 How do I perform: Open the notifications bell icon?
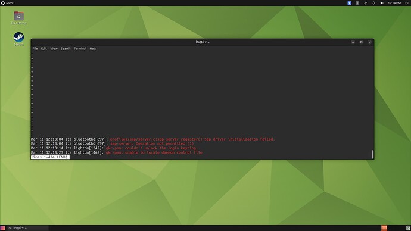pos(373,3)
